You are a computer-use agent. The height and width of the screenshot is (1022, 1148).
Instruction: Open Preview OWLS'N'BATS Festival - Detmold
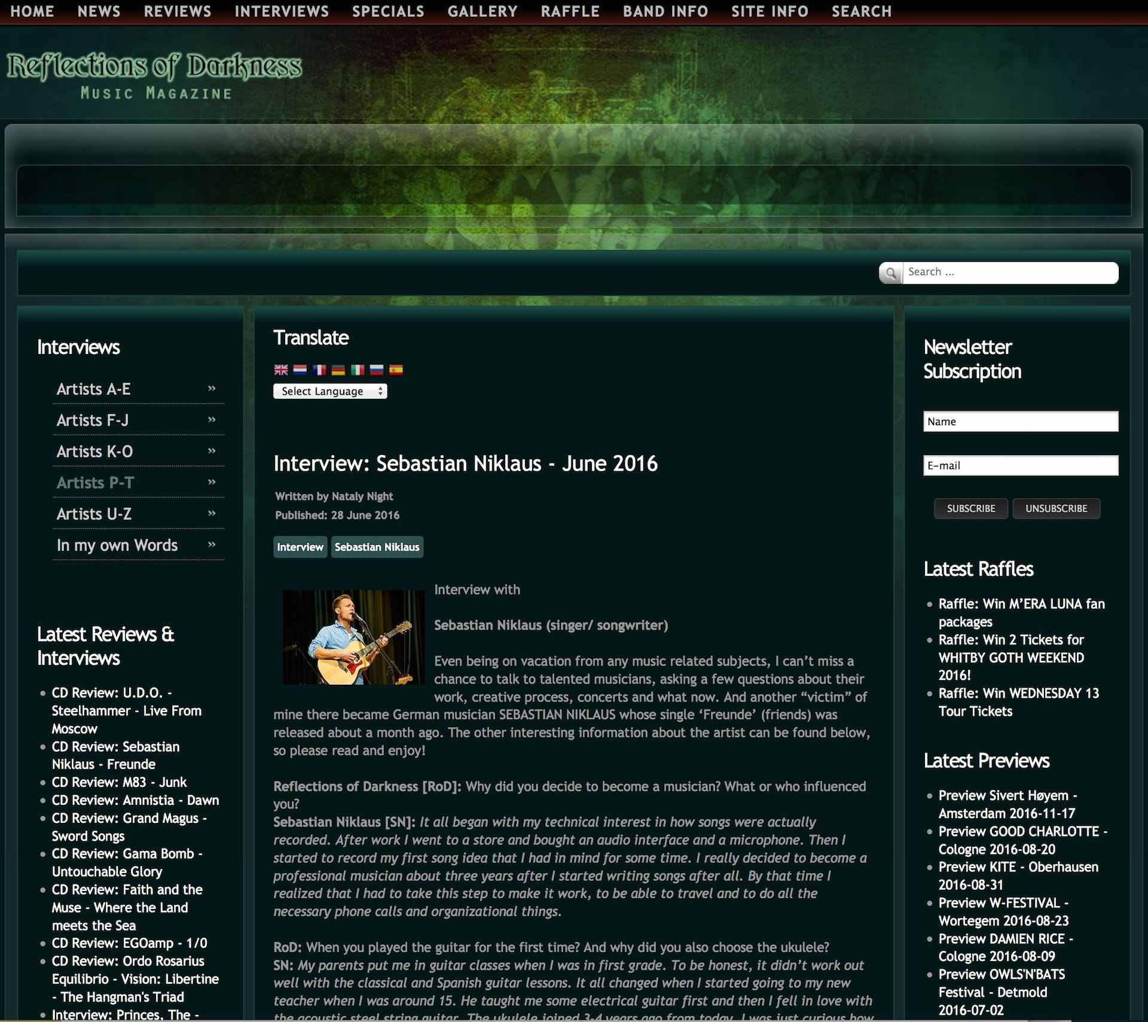tap(1002, 992)
